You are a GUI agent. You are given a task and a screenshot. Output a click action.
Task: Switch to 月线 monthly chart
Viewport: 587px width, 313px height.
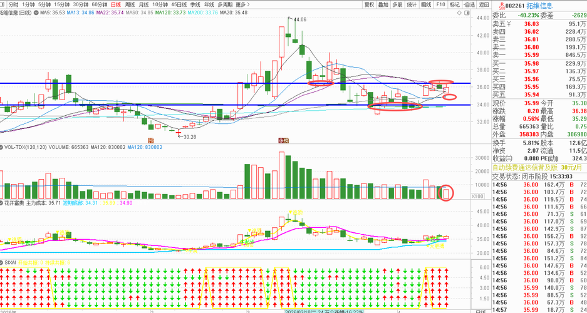click(x=143, y=4)
